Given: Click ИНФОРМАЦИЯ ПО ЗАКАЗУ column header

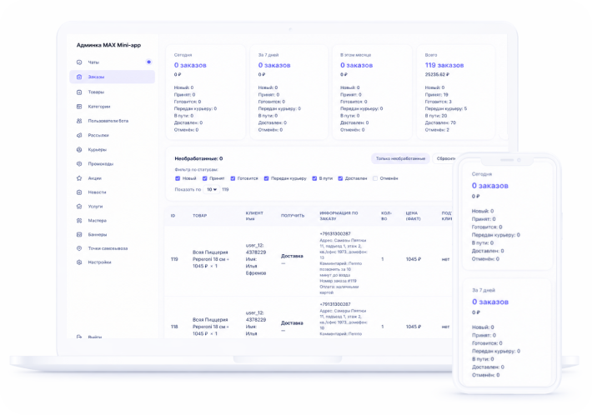Looking at the screenshot, I should (x=339, y=216).
